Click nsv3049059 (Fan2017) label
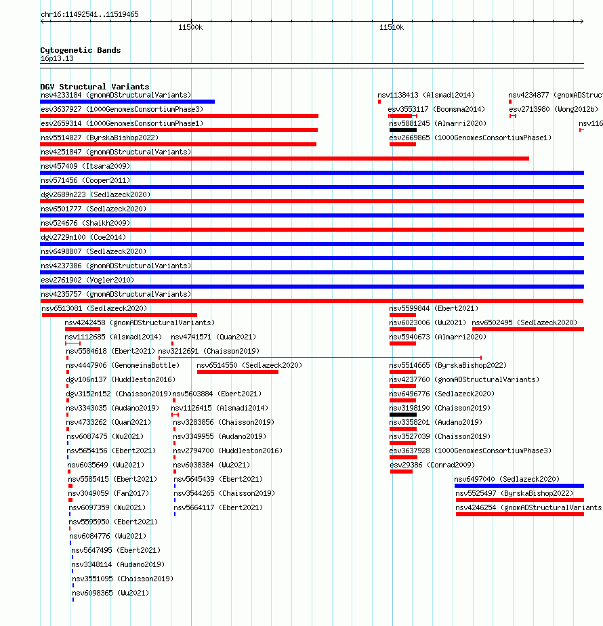The height and width of the screenshot is (626, 603). tap(108, 493)
